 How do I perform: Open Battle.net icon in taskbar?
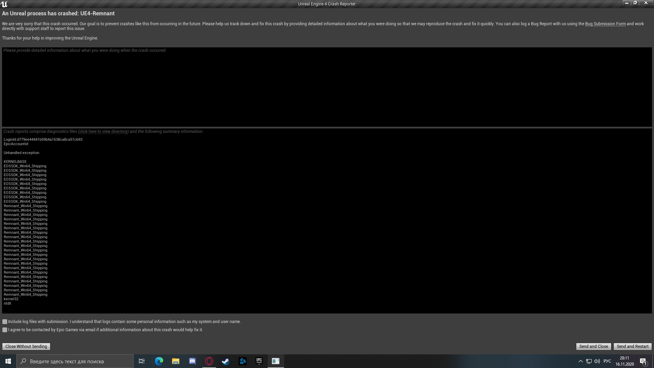click(242, 361)
